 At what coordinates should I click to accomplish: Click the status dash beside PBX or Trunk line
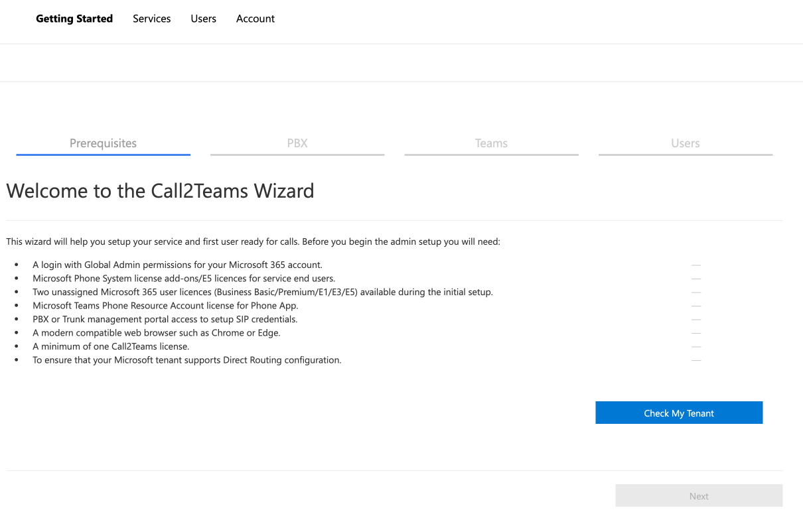point(696,319)
